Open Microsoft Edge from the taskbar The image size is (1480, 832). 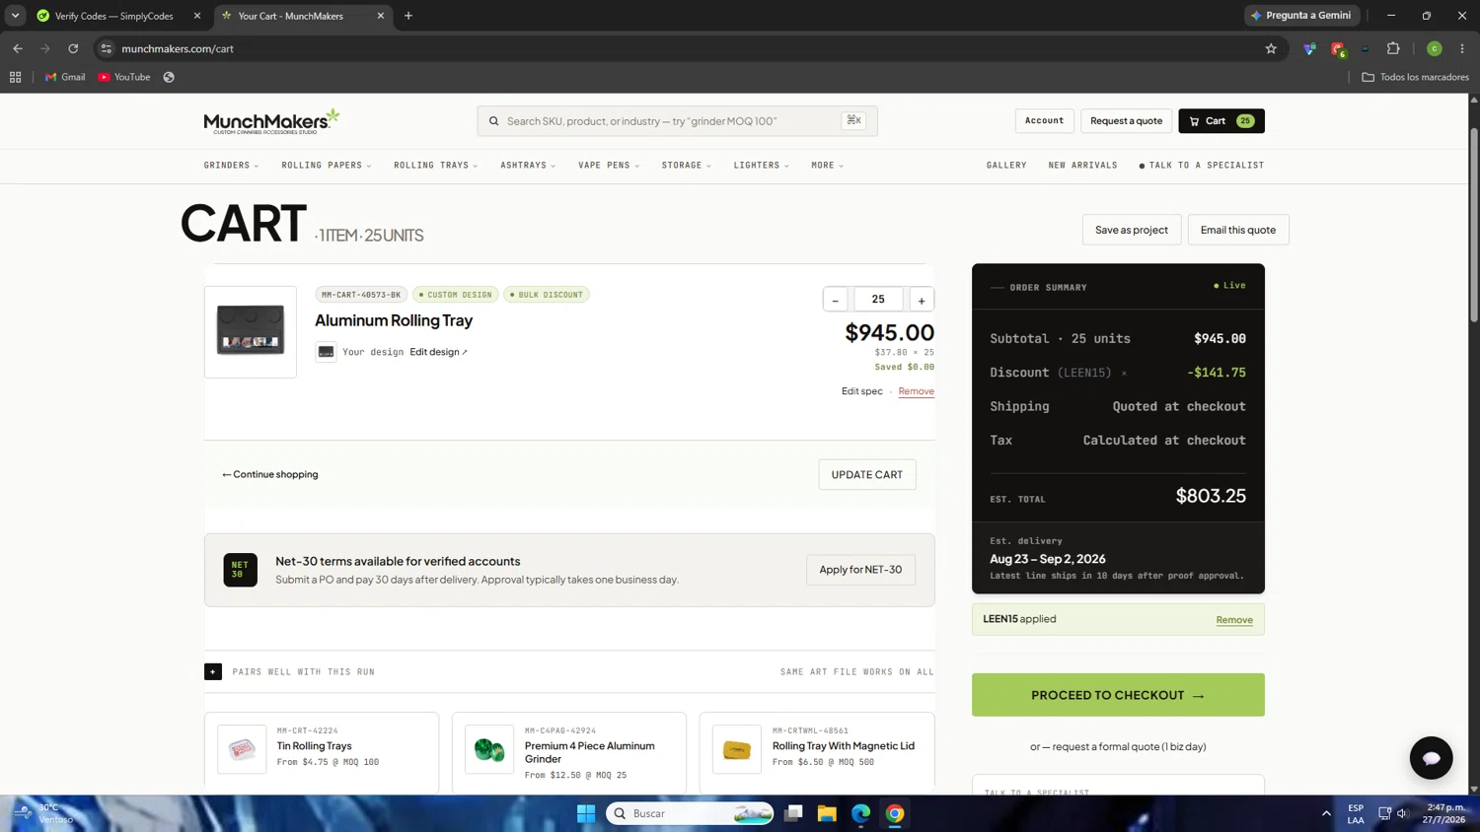coord(861,813)
